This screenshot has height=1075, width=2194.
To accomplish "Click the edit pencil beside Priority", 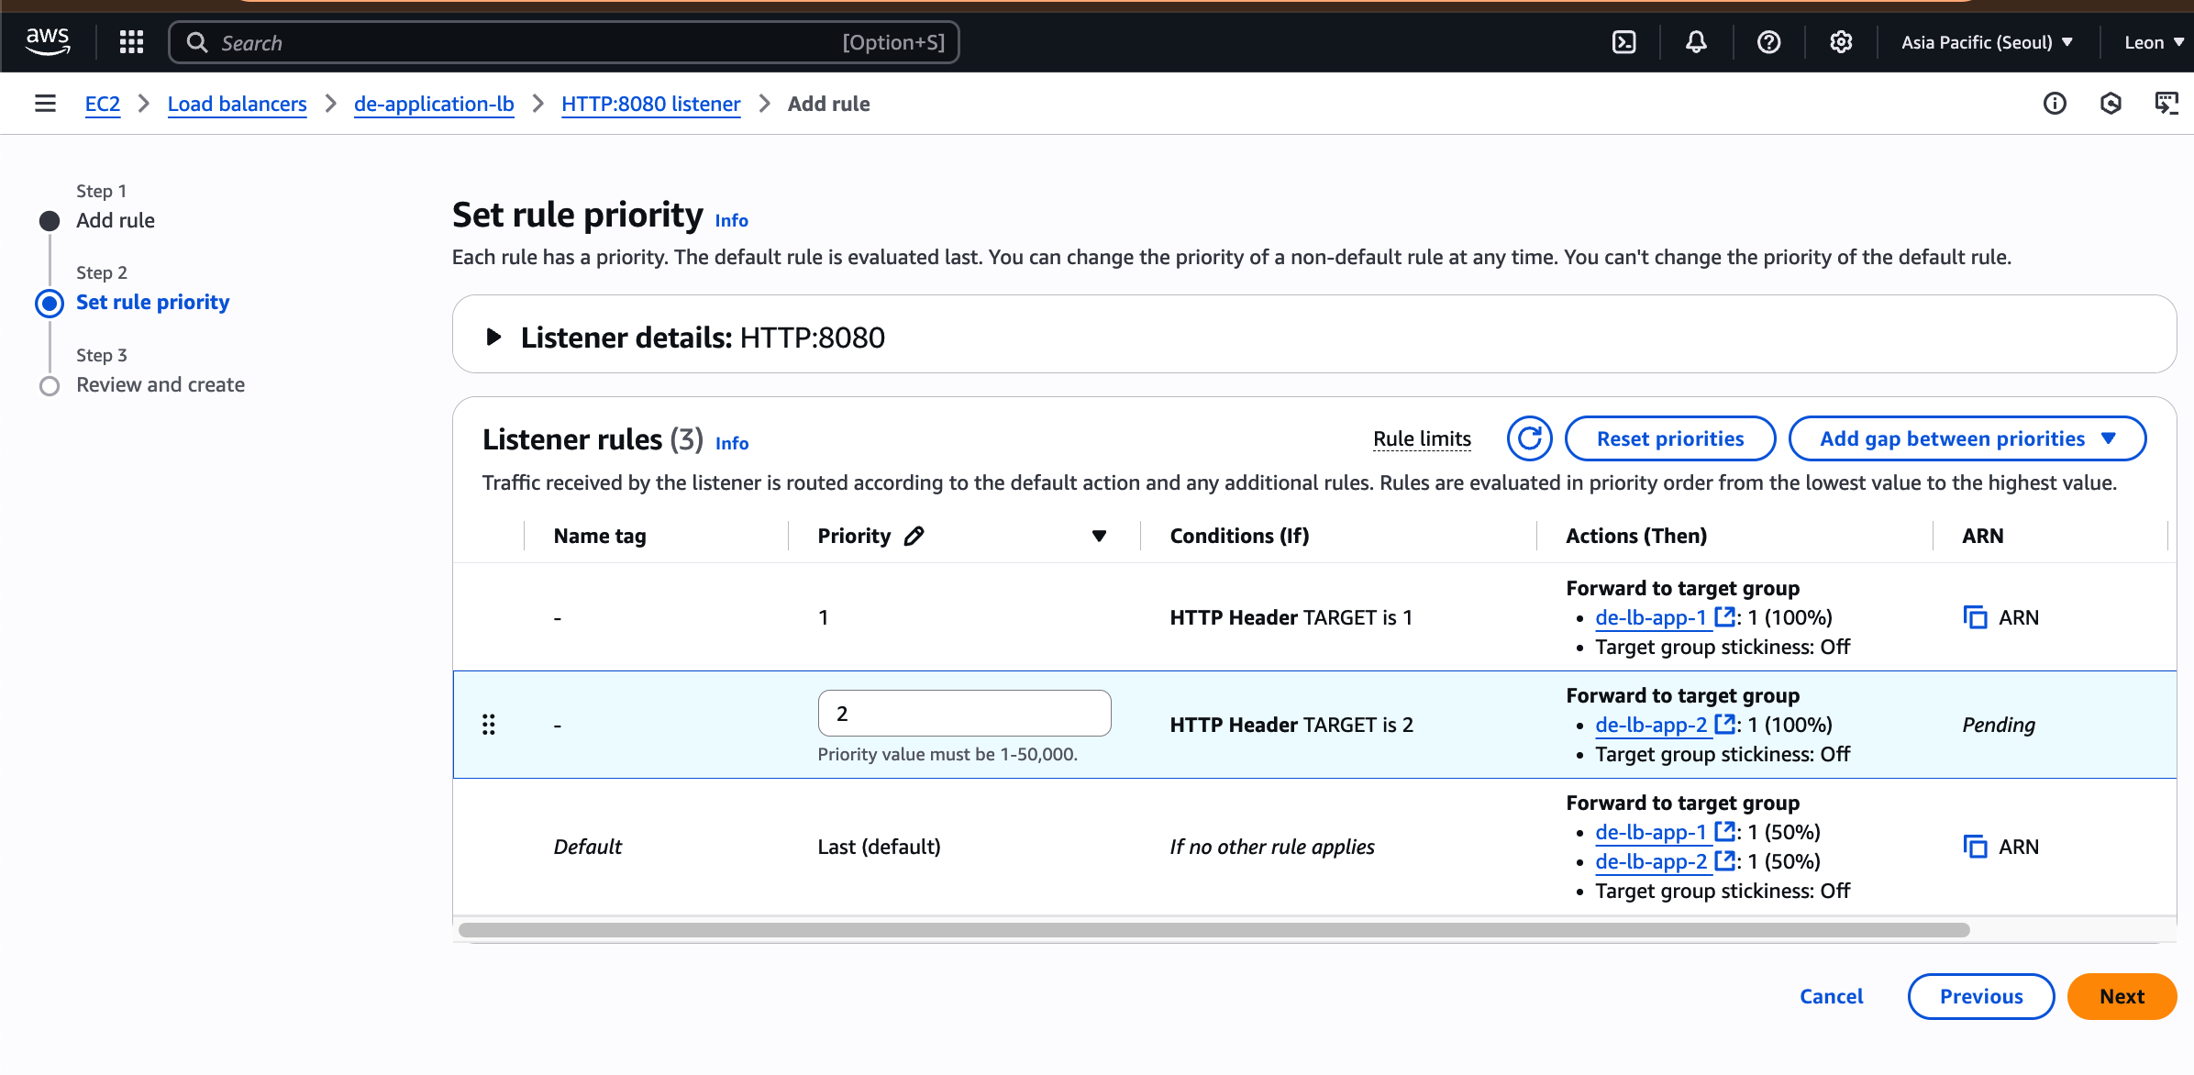I will (x=914, y=536).
